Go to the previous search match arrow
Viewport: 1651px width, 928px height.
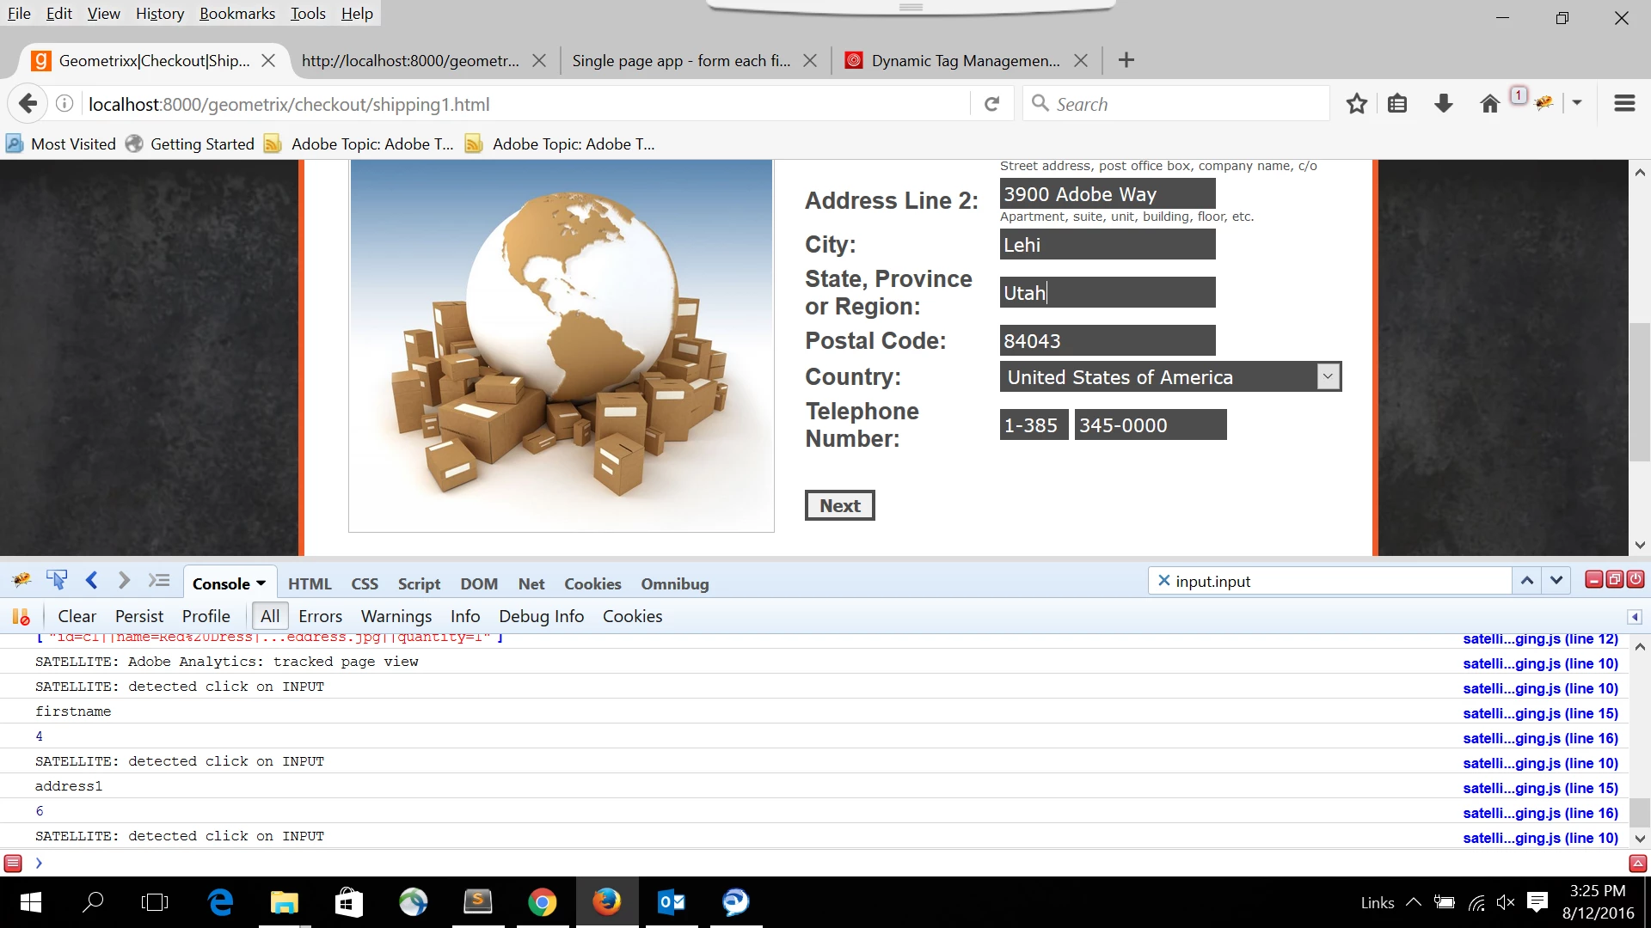tap(1527, 581)
